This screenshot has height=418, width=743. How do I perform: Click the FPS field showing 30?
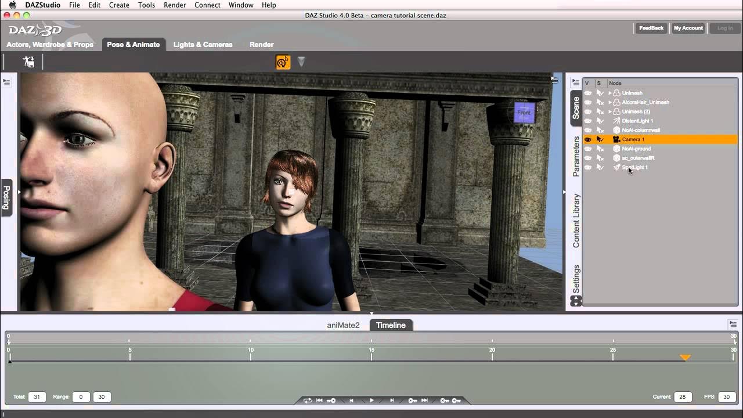726,397
